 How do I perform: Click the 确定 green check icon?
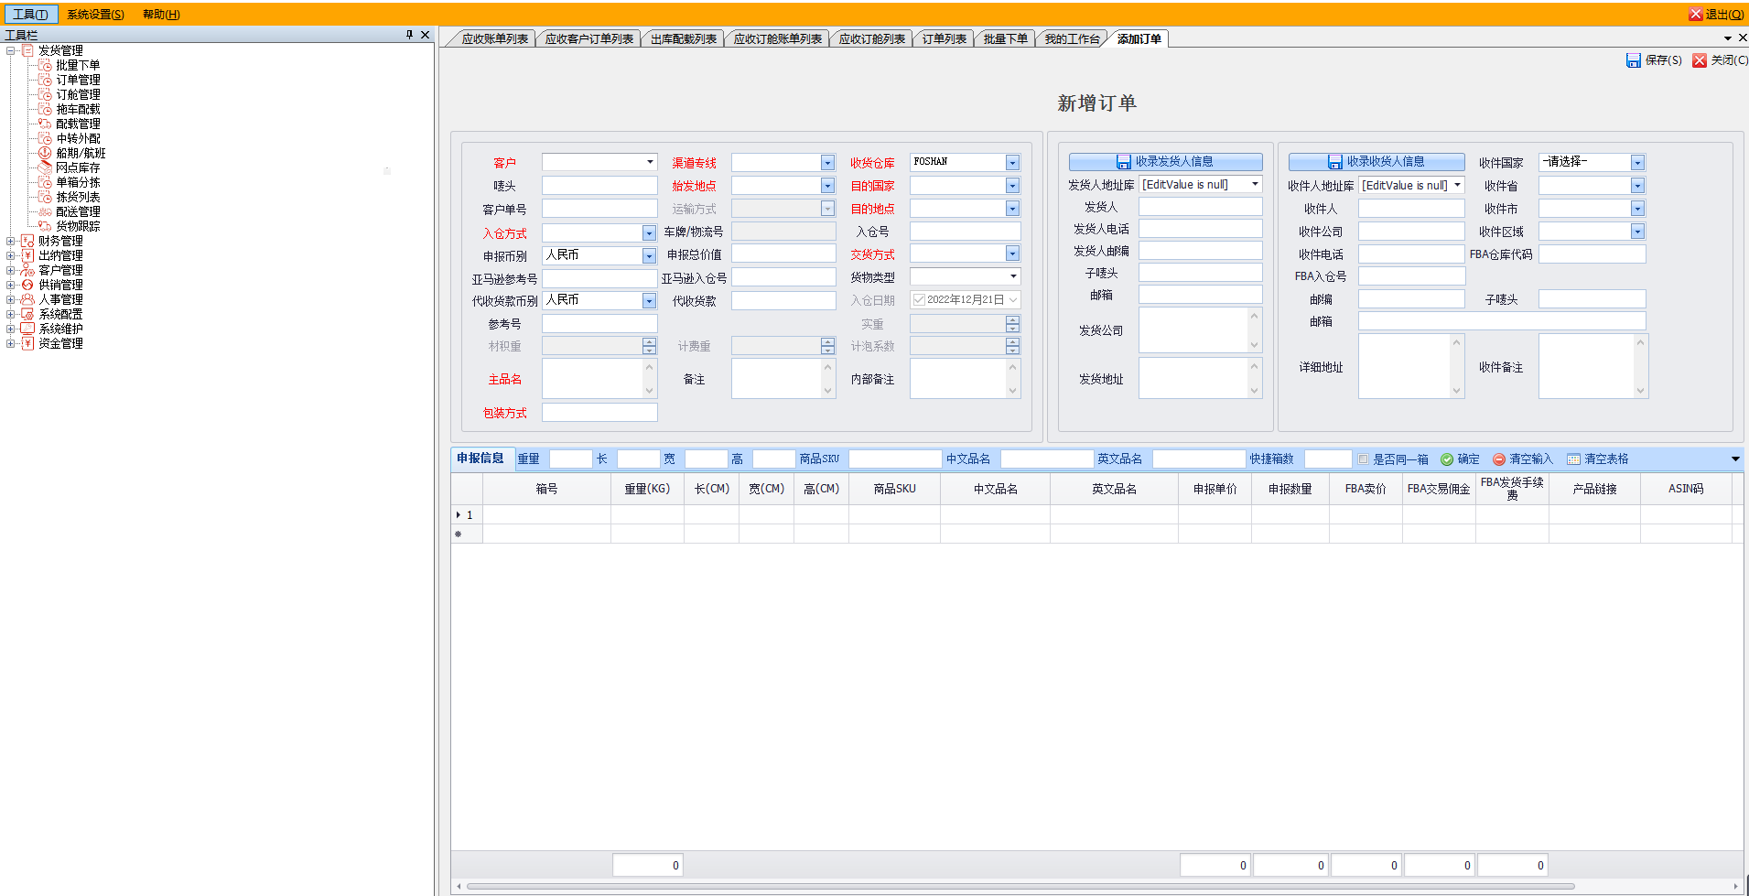(1447, 459)
